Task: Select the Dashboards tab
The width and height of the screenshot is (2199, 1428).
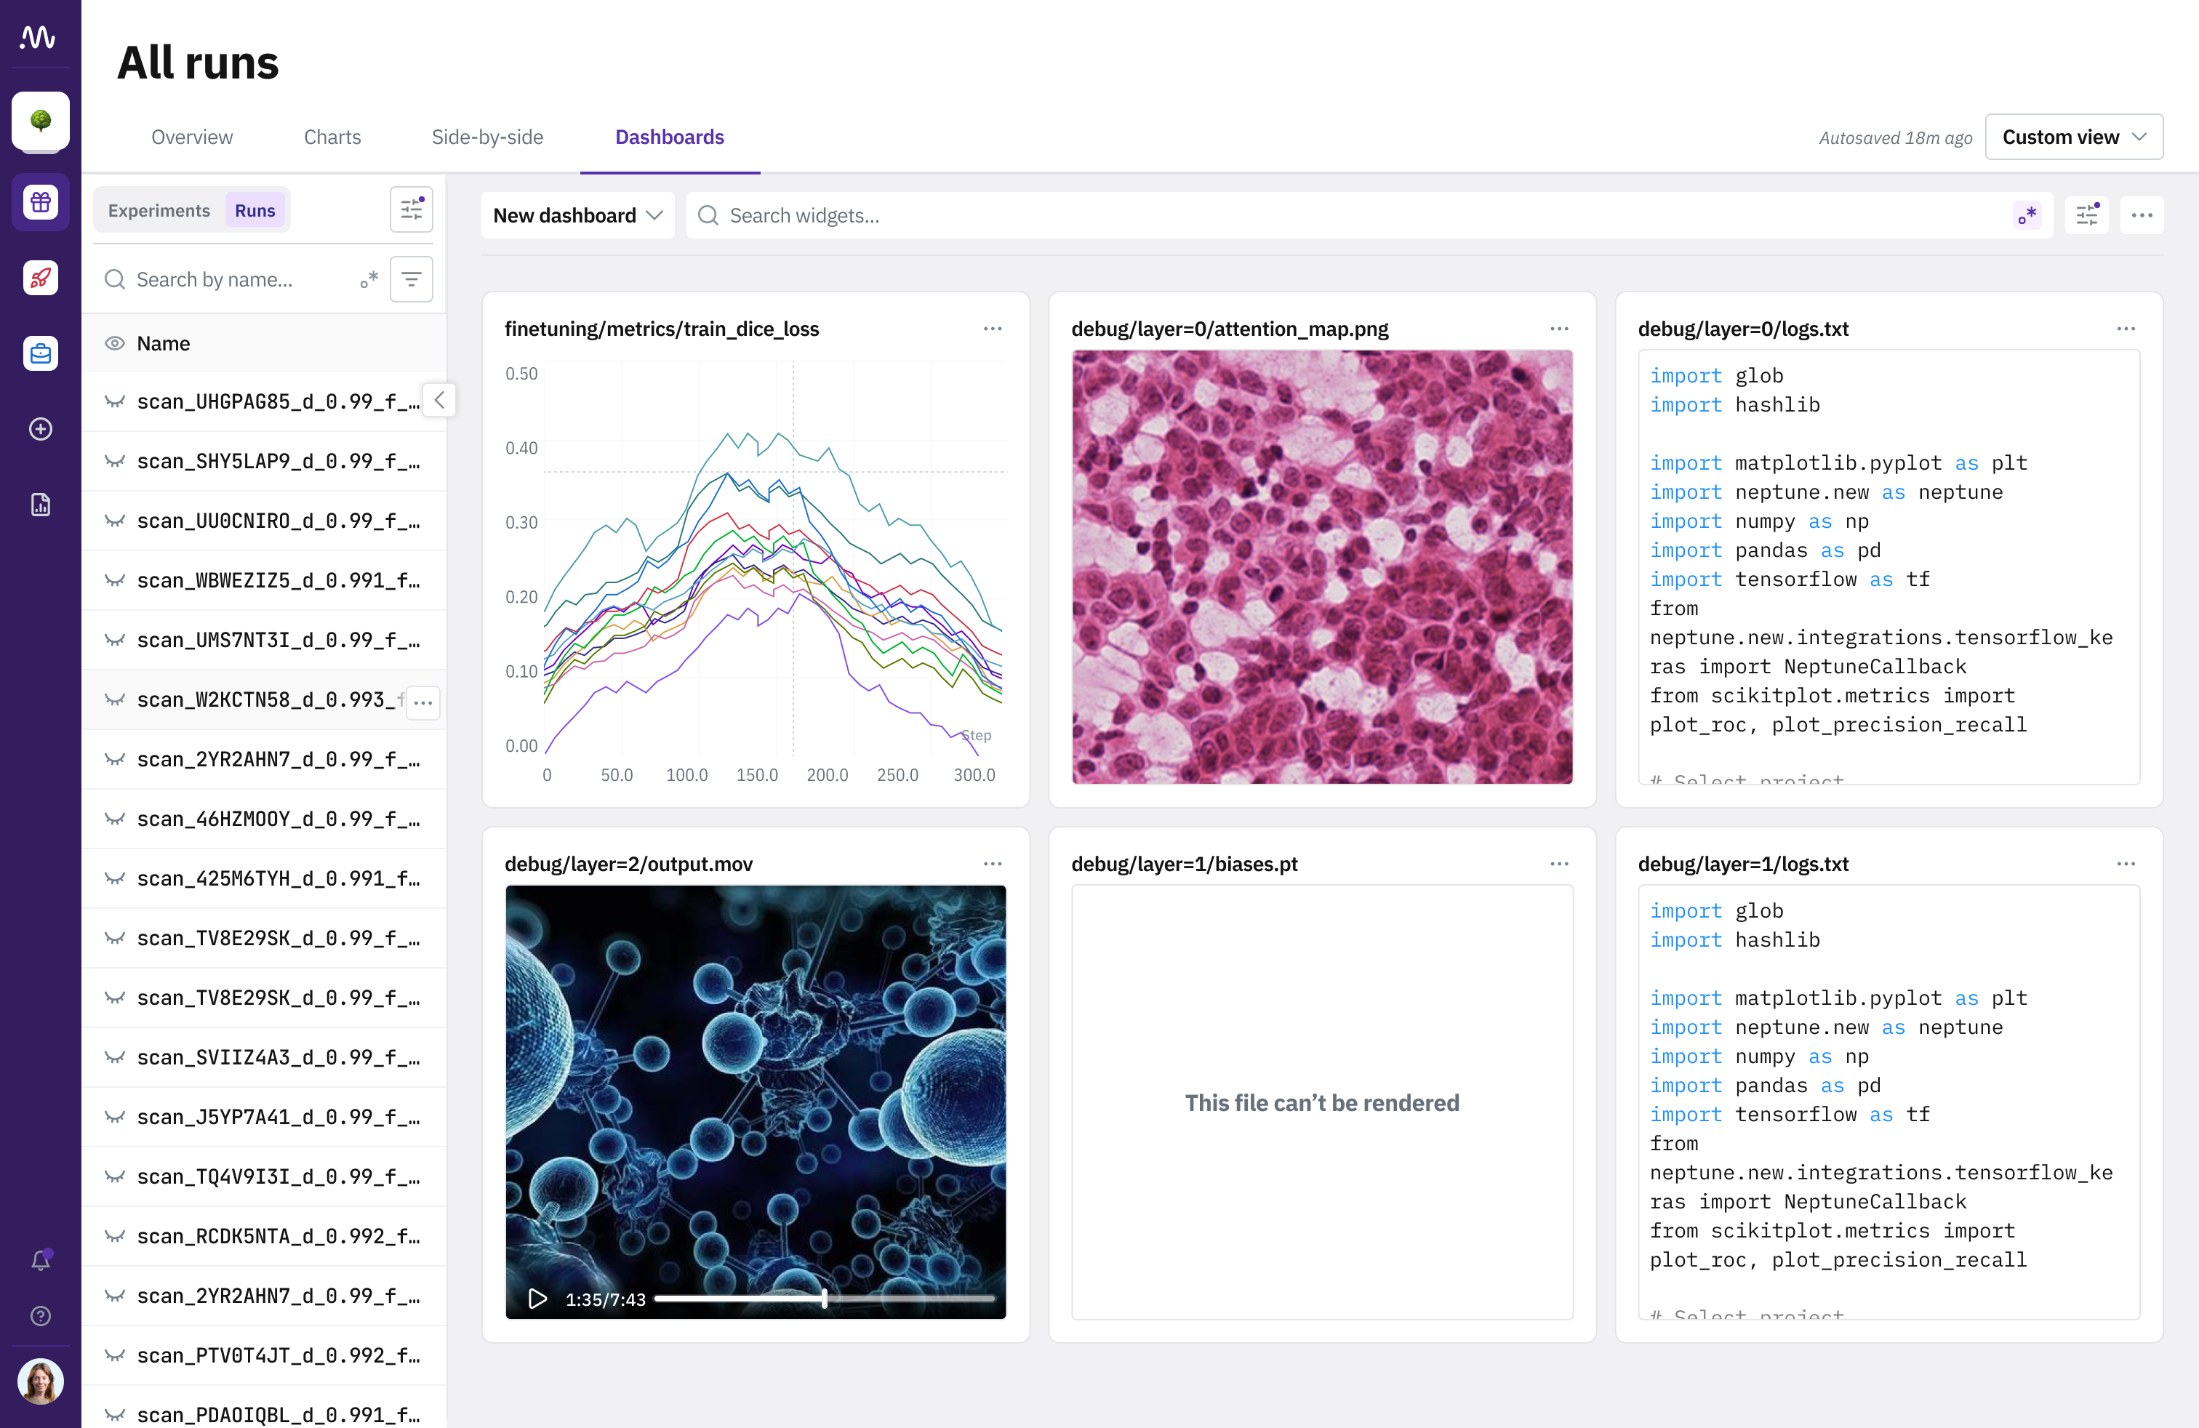Action: click(670, 137)
